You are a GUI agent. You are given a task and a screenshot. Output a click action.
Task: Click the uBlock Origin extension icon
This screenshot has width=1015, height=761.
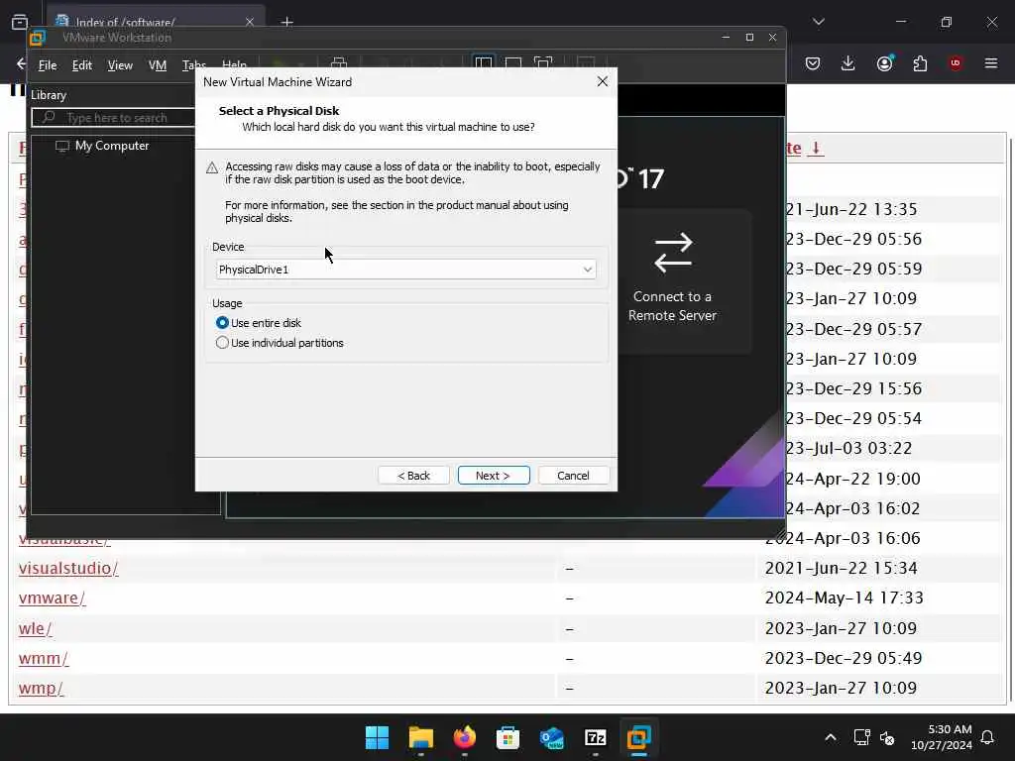(x=956, y=62)
